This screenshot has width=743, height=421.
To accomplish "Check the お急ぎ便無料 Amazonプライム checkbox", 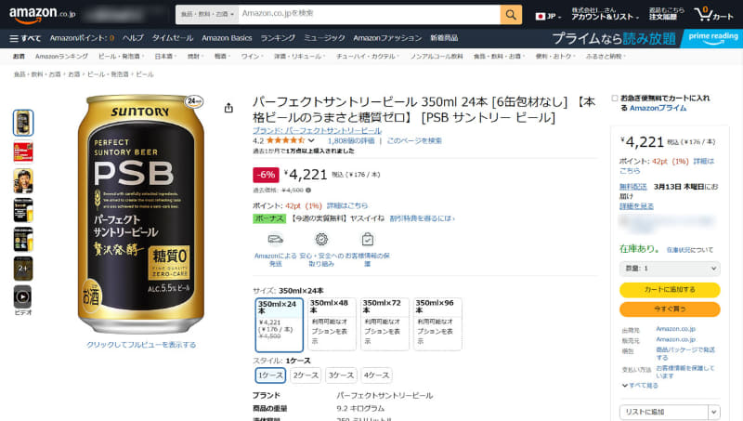I will 615,98.
